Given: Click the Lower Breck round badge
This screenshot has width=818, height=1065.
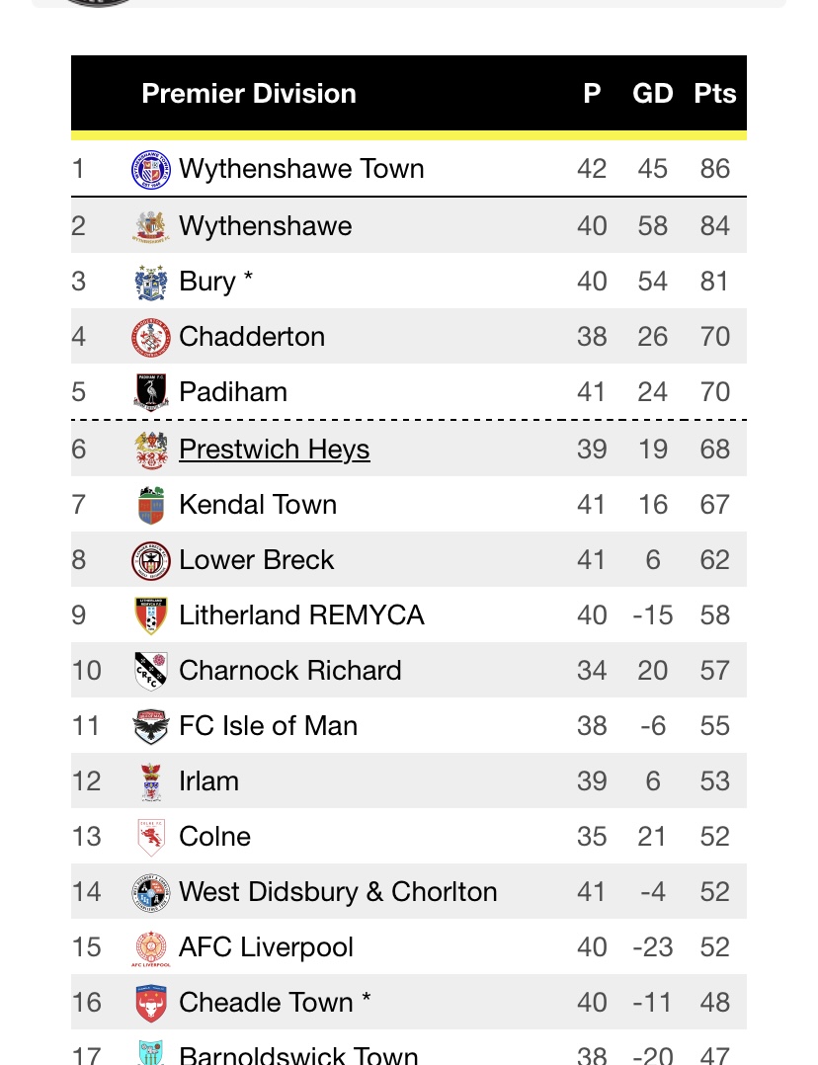Looking at the screenshot, I should 151,560.
